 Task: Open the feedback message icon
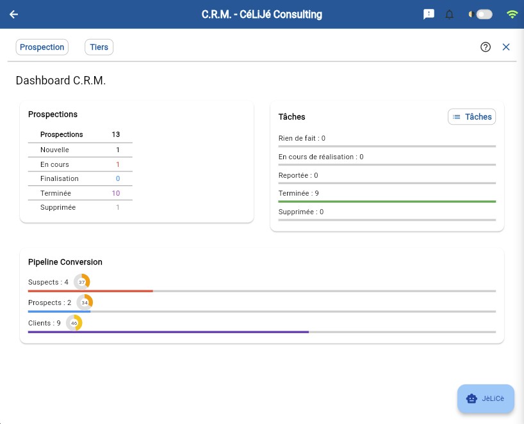click(429, 14)
